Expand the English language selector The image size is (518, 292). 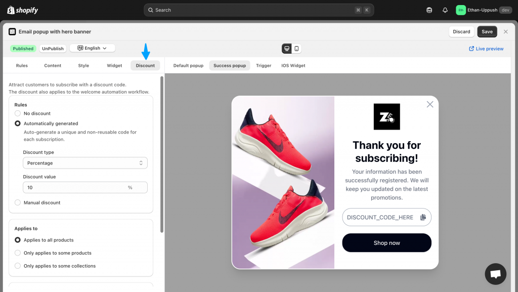coord(92,48)
